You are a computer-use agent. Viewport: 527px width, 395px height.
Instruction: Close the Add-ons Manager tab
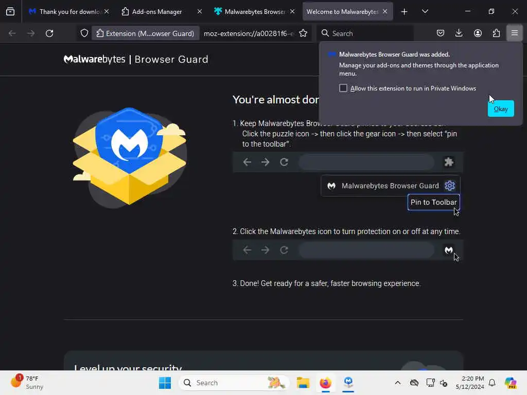[200, 11]
